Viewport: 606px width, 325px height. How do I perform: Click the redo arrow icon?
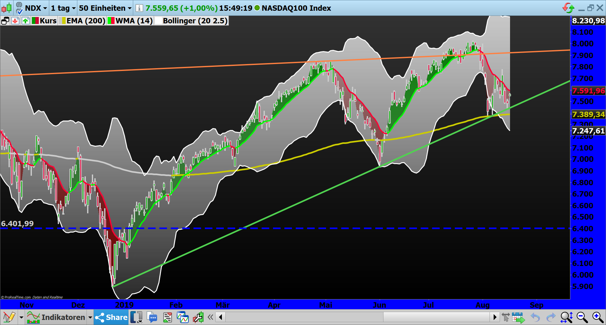tap(551, 317)
